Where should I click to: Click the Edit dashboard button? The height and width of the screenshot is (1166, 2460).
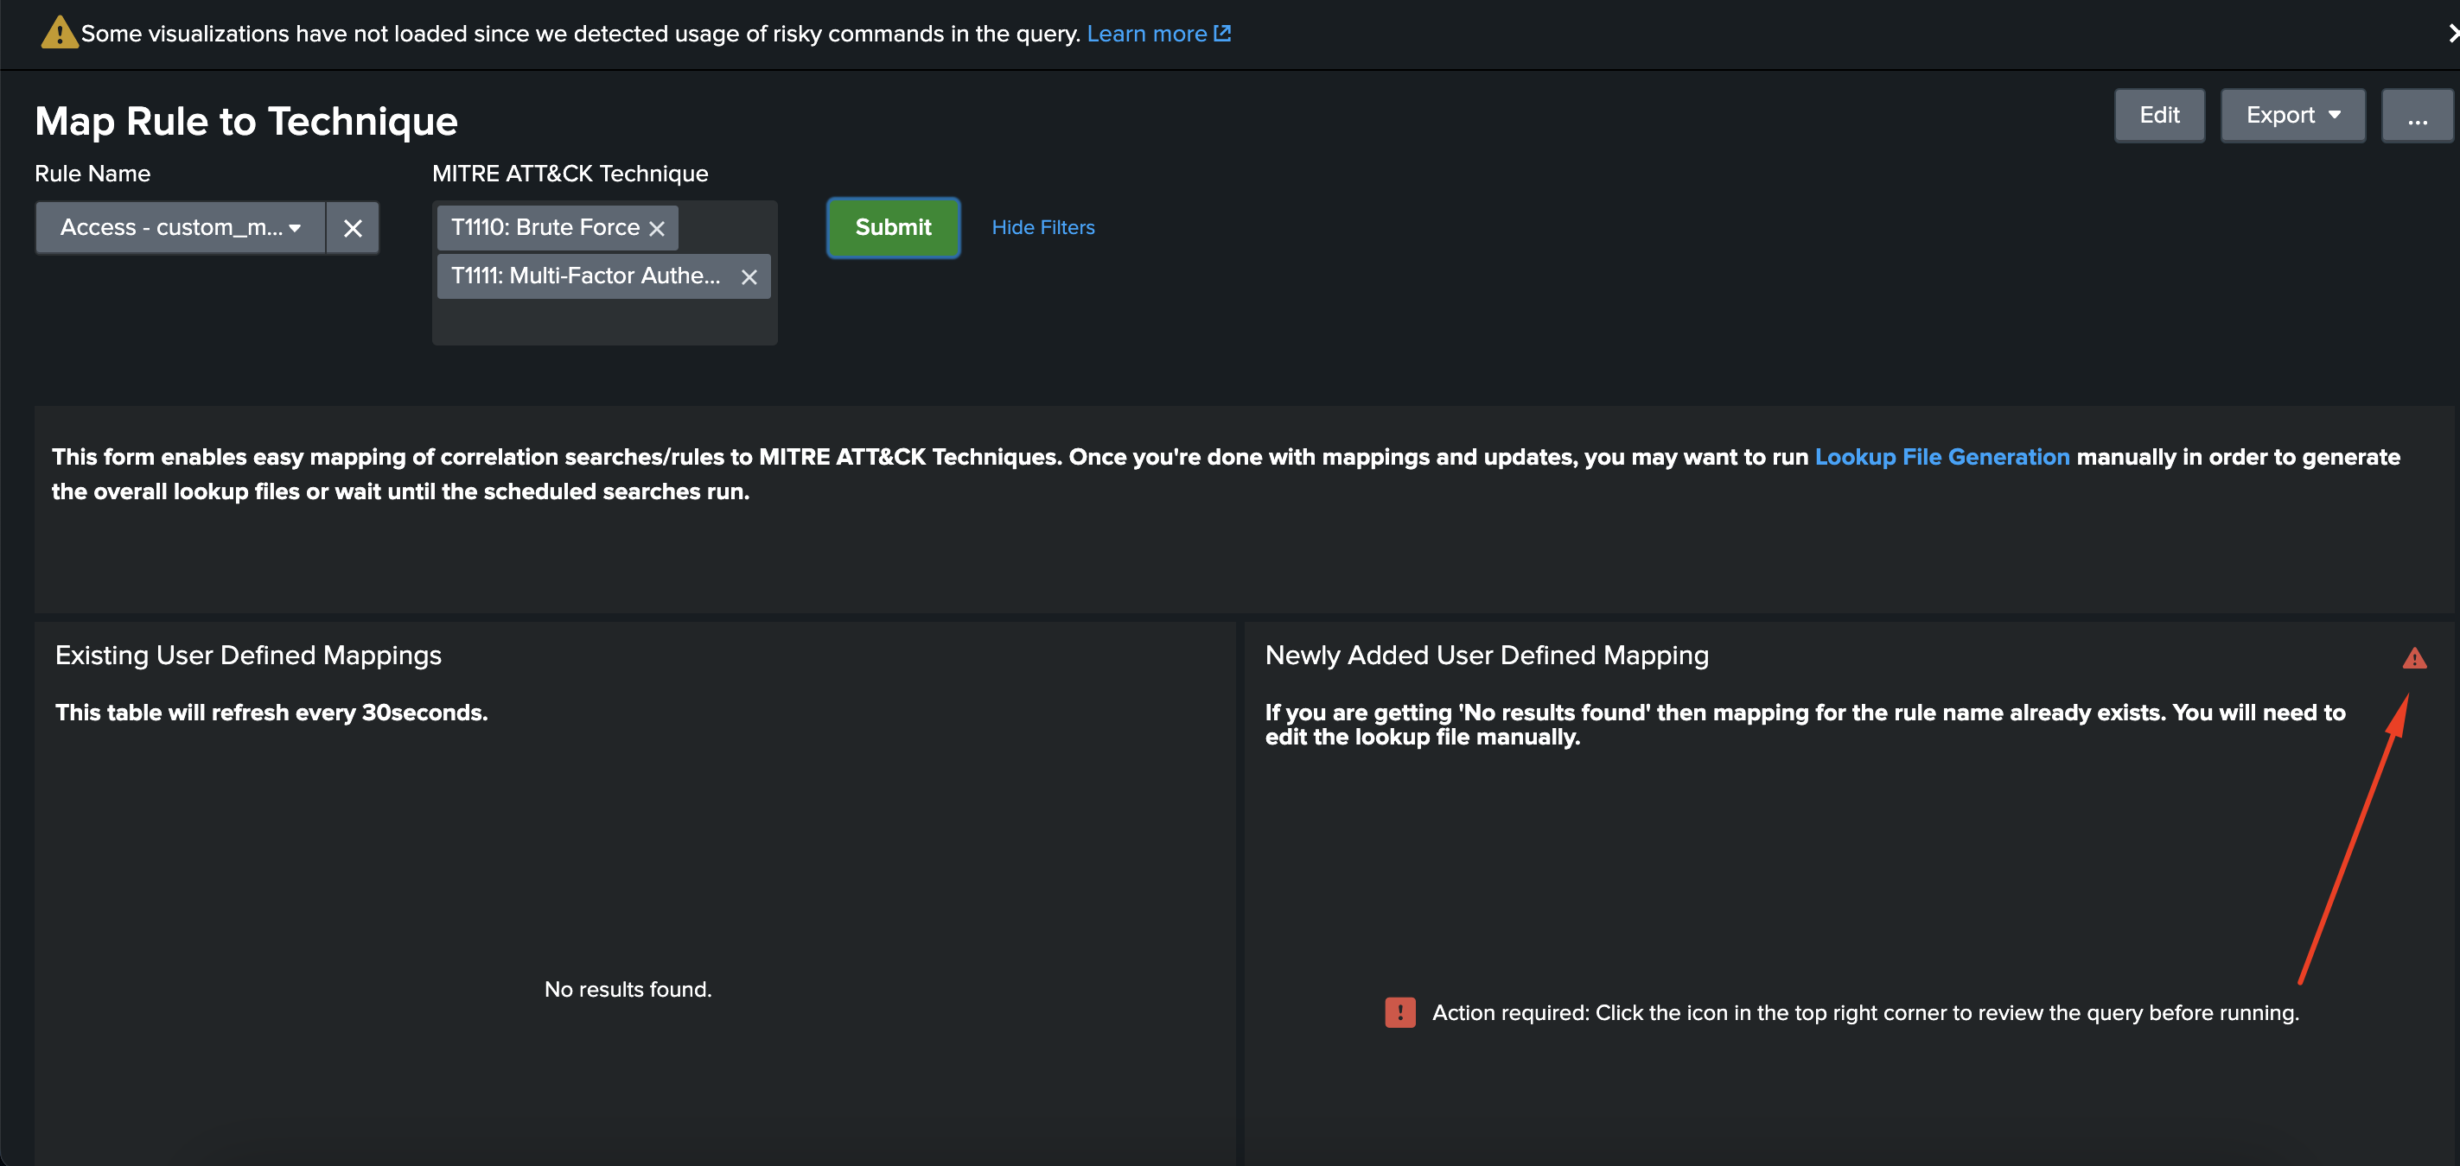[x=2158, y=116]
